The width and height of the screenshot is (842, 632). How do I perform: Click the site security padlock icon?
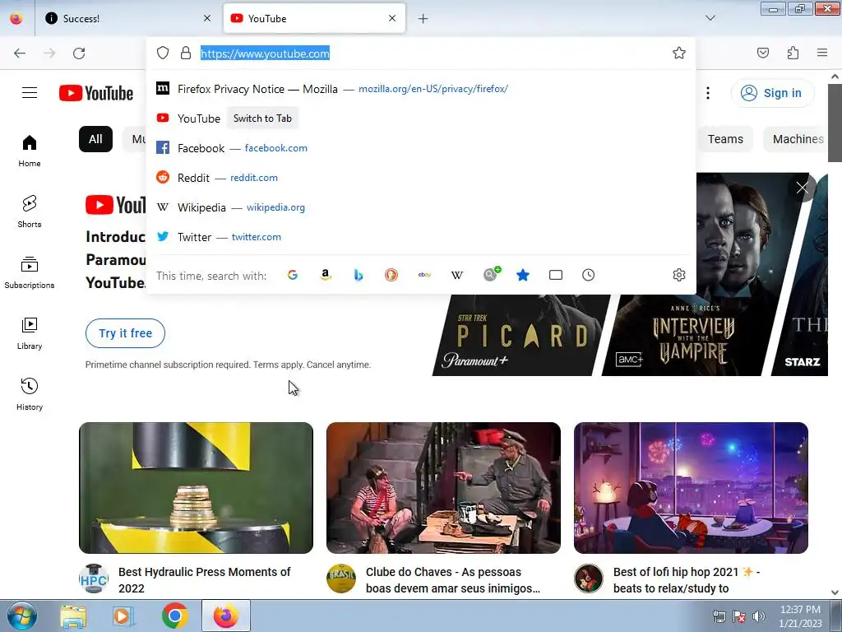(186, 53)
